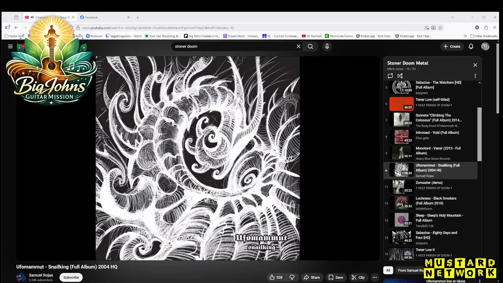
Task: Open the account avatar menu
Action: click(485, 46)
